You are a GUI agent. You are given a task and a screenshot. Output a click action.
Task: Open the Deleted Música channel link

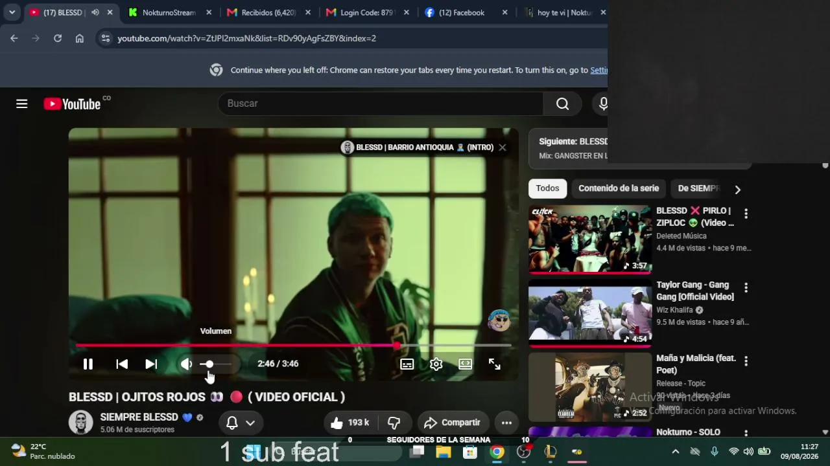coord(682,236)
